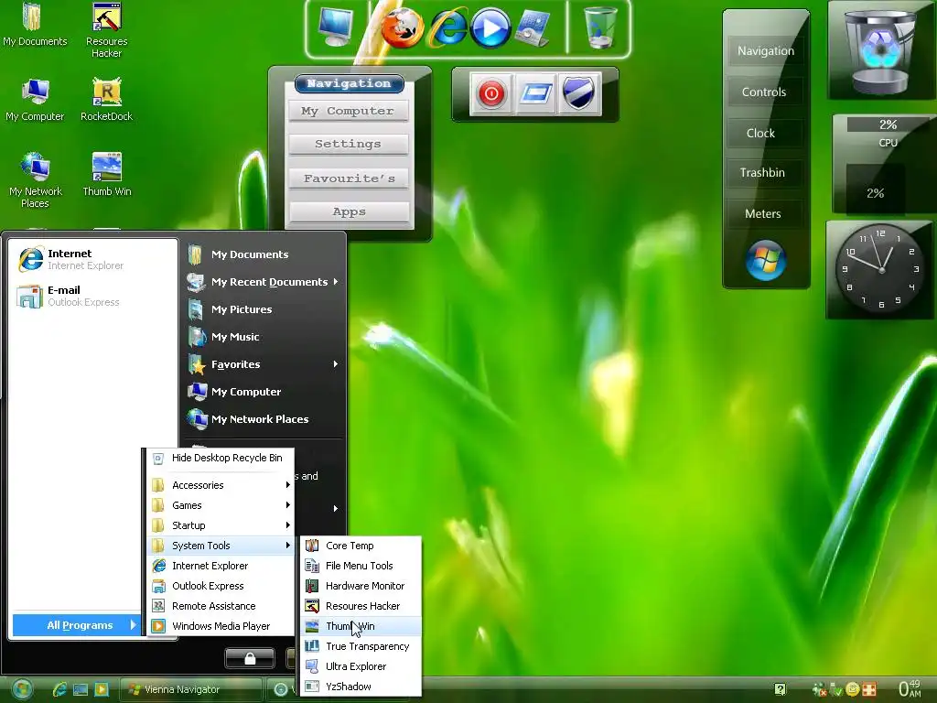Open My Music in start menu
Screen dimensions: 937x703
(263, 337)
